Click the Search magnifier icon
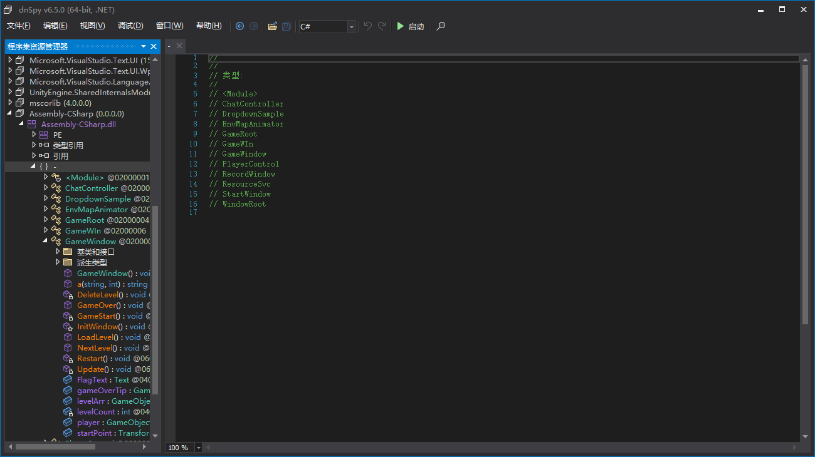The width and height of the screenshot is (815, 457). point(441,26)
